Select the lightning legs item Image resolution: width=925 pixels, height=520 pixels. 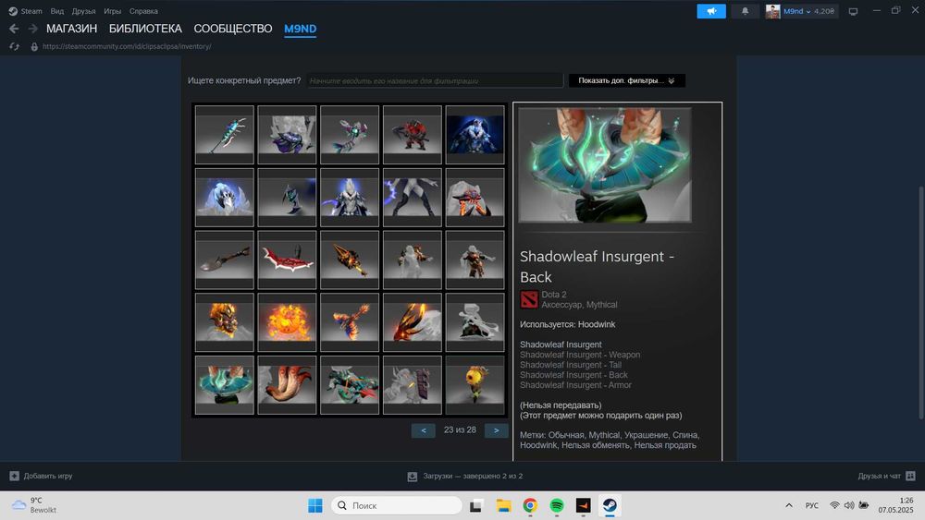click(x=413, y=198)
